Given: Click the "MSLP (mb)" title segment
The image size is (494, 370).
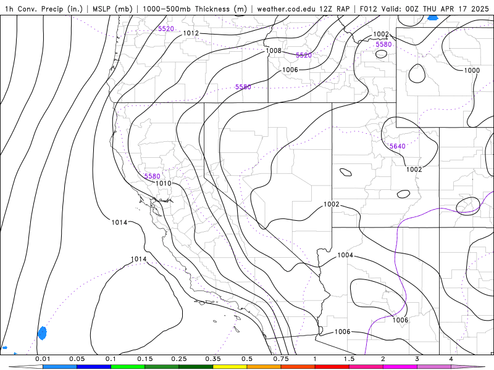Looking at the screenshot, I should (x=112, y=9).
